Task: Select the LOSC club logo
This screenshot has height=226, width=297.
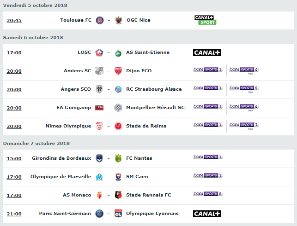Action: tap(99, 52)
